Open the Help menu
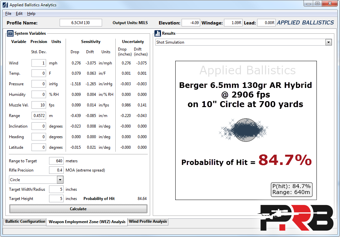340x237 pixels. 31,14
